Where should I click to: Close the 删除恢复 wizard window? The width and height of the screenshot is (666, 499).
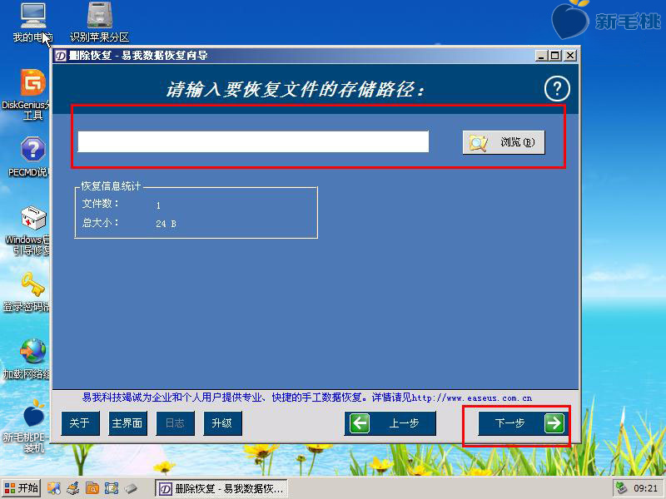(570, 56)
